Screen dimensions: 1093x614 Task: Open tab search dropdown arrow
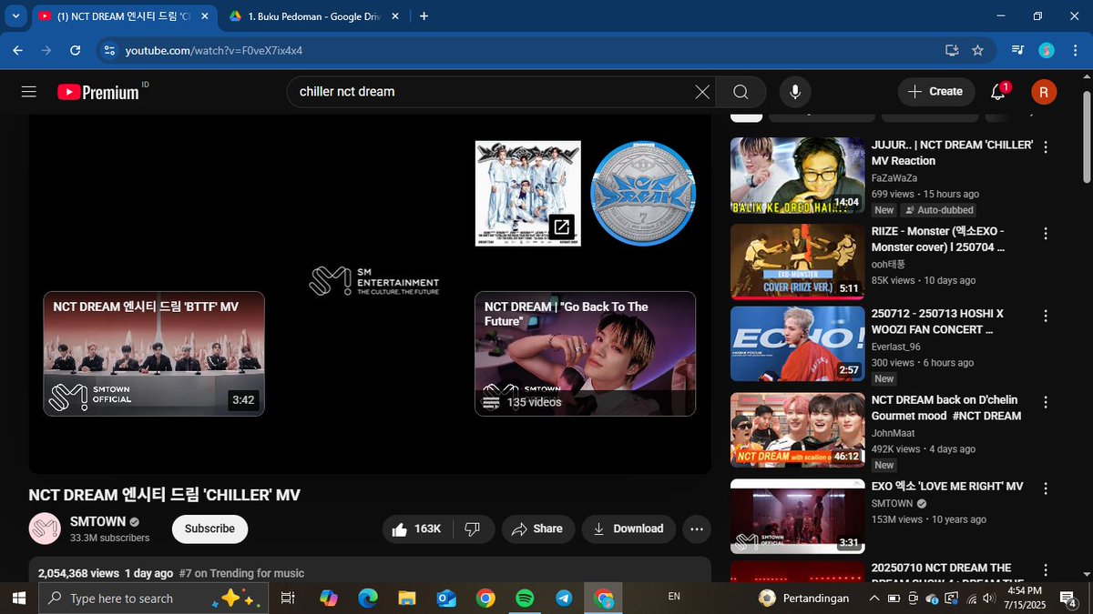coord(15,15)
